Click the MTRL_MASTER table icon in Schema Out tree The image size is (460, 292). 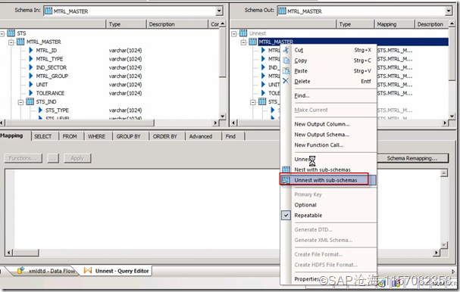click(x=252, y=42)
